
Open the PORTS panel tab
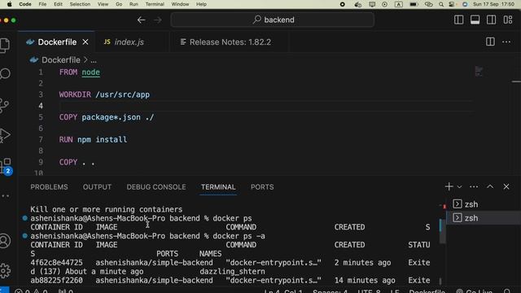point(262,187)
